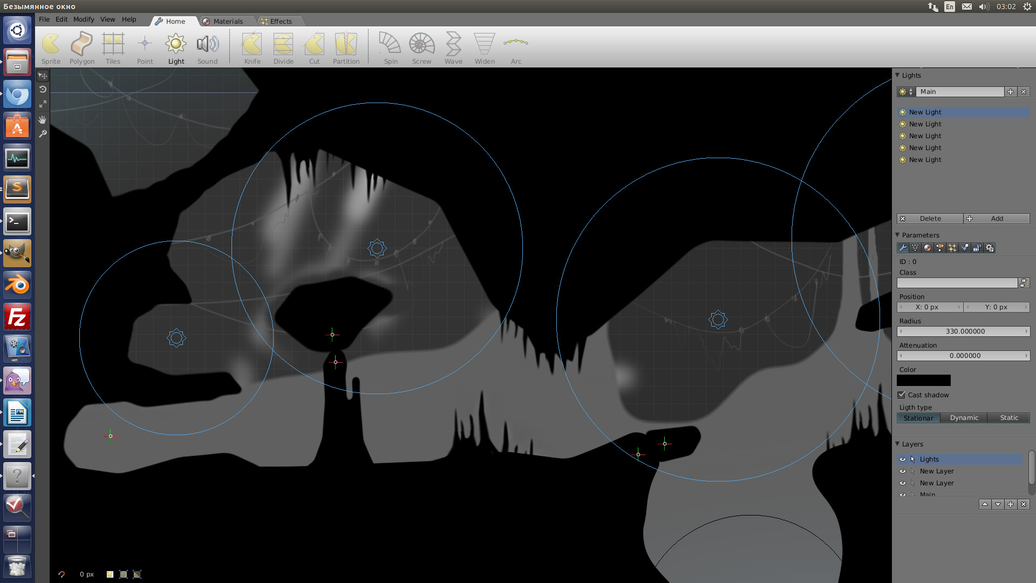Move layer up arrow button

[x=985, y=504]
